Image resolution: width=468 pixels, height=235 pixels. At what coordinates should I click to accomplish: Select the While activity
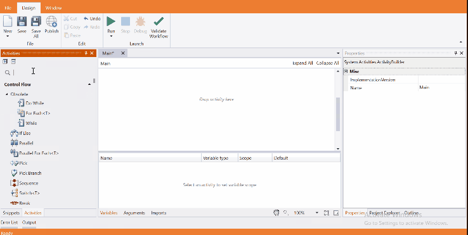tap(27, 123)
